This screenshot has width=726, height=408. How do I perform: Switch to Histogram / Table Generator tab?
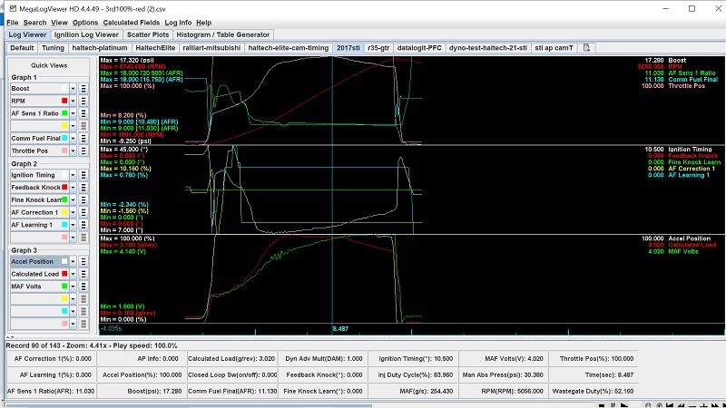tap(222, 34)
